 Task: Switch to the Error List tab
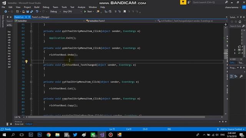[19, 124]
